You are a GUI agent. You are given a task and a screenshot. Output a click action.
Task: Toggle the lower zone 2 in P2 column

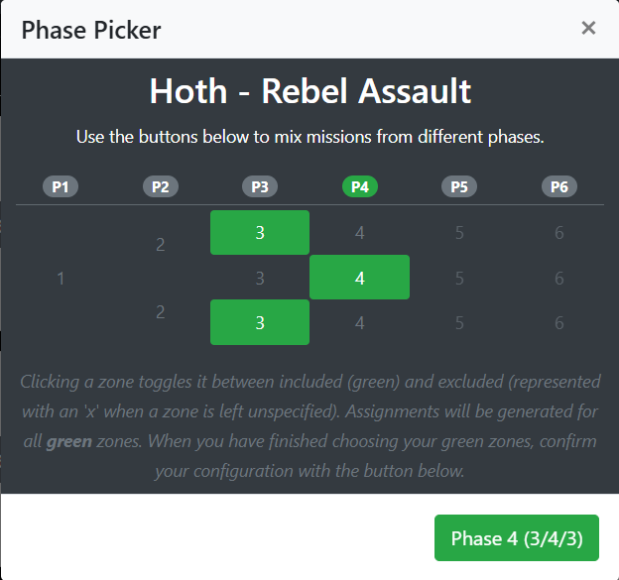160,311
